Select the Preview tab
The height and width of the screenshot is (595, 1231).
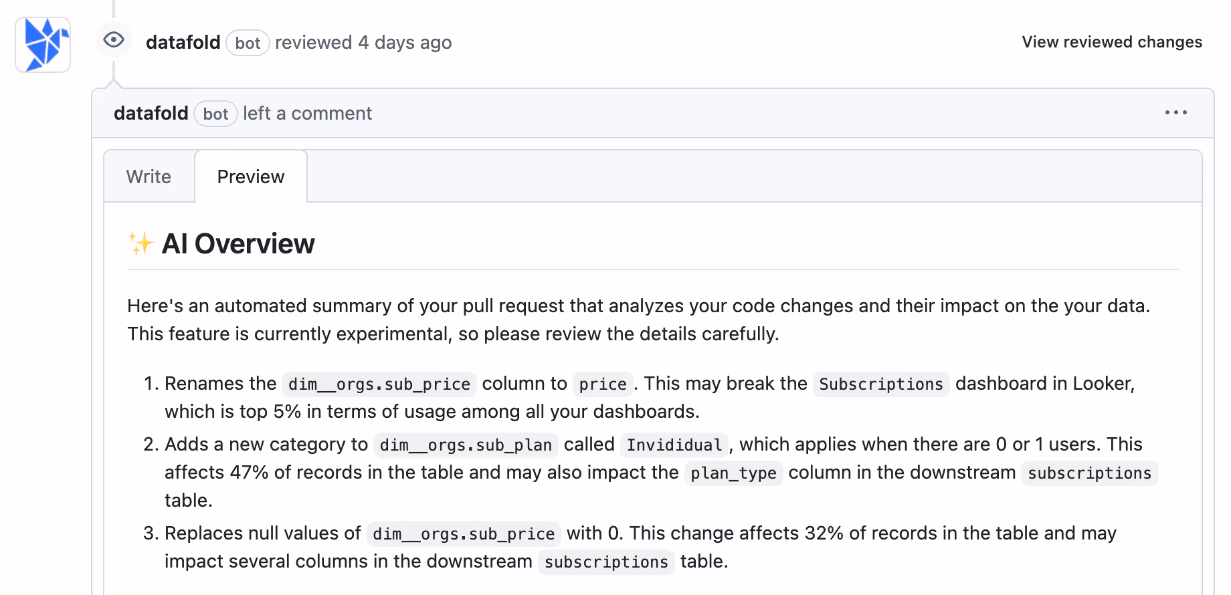pos(251,176)
